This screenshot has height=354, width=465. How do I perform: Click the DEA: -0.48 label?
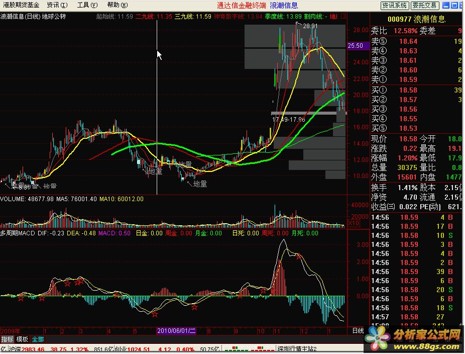[x=81, y=233]
